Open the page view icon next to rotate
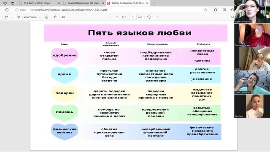Viewport: 270px width, 152px height. pyautogui.click(x=157, y=17)
